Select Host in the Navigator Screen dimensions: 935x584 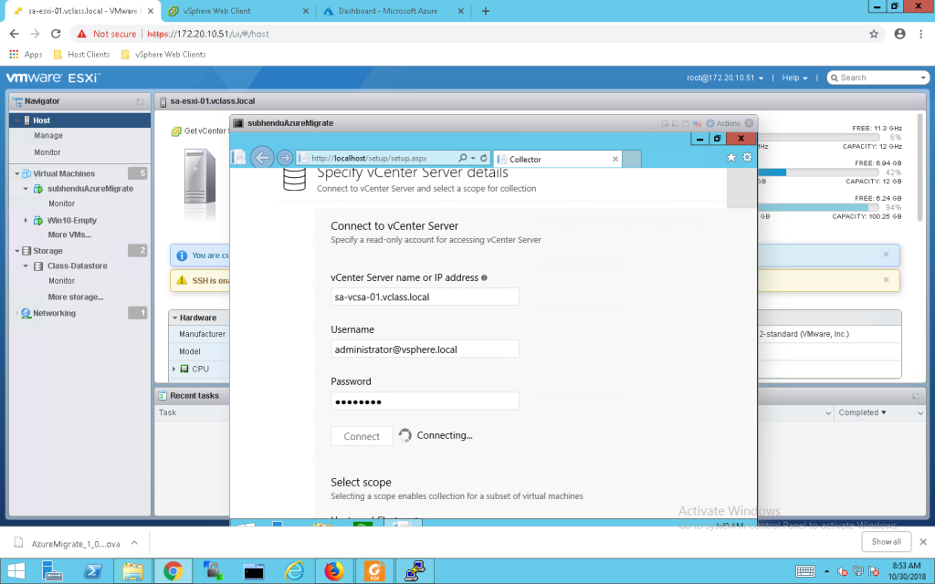point(80,120)
